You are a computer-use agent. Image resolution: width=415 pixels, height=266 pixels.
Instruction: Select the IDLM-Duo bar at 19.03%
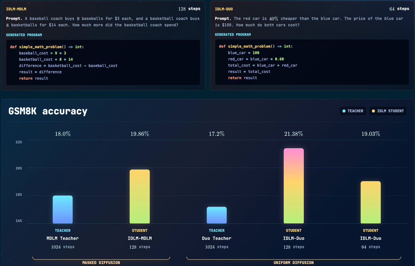click(370, 202)
